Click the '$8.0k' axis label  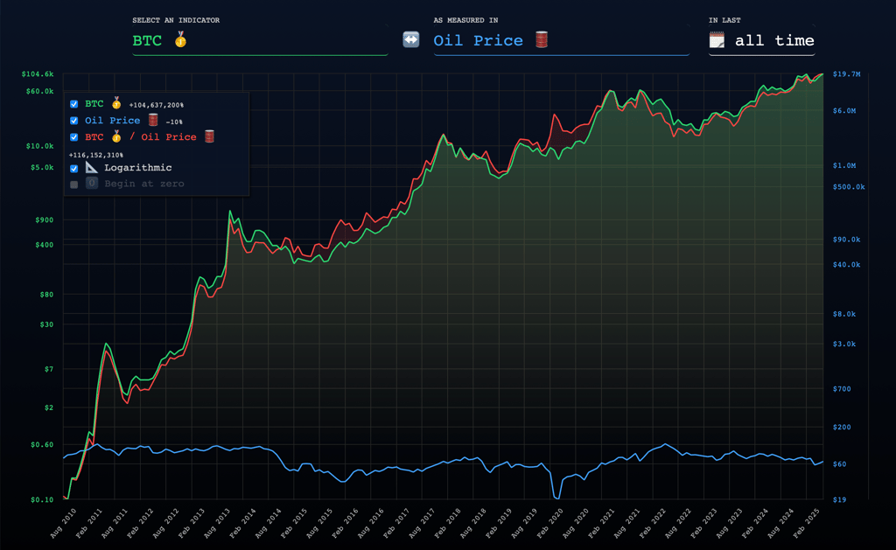coord(844,314)
